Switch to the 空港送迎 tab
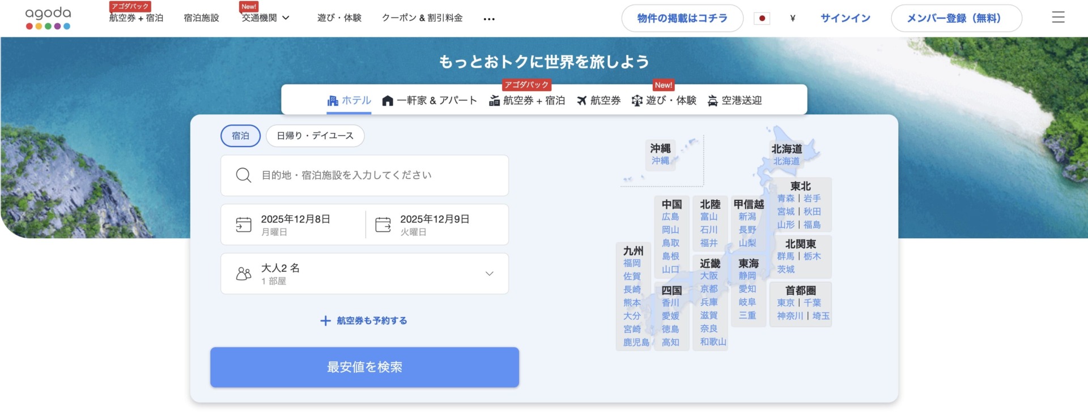 734,101
